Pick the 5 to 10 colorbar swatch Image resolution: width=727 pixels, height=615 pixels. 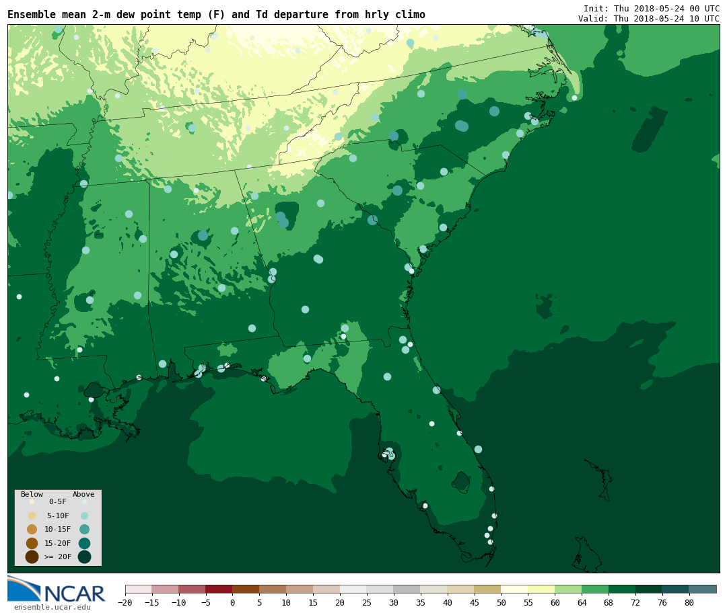coord(273,589)
